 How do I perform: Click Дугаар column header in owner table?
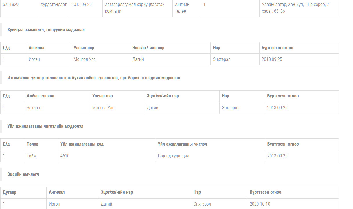point(10,192)
